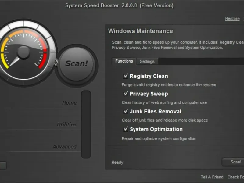Viewport: 244px width, 183px height.
Task: Click the rectangular Scan! button beside Ready
Action: 235,162
